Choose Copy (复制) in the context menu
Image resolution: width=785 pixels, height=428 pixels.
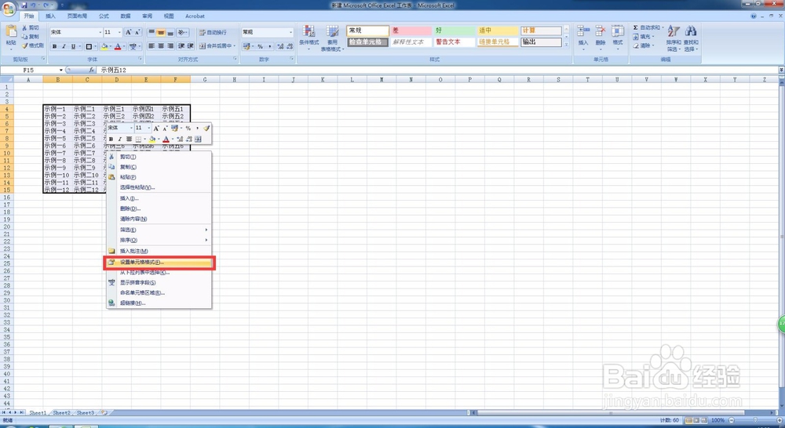point(159,167)
